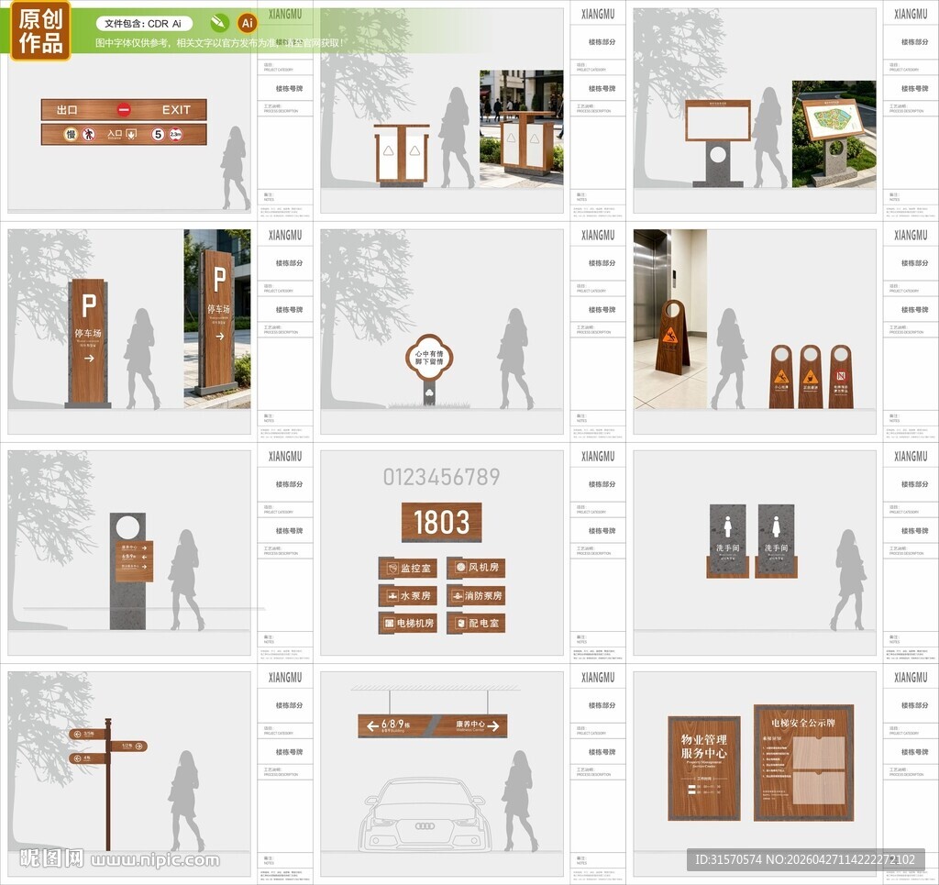Click the 出口 text on the exit sign
This screenshot has width=939, height=885.
pyautogui.click(x=67, y=109)
